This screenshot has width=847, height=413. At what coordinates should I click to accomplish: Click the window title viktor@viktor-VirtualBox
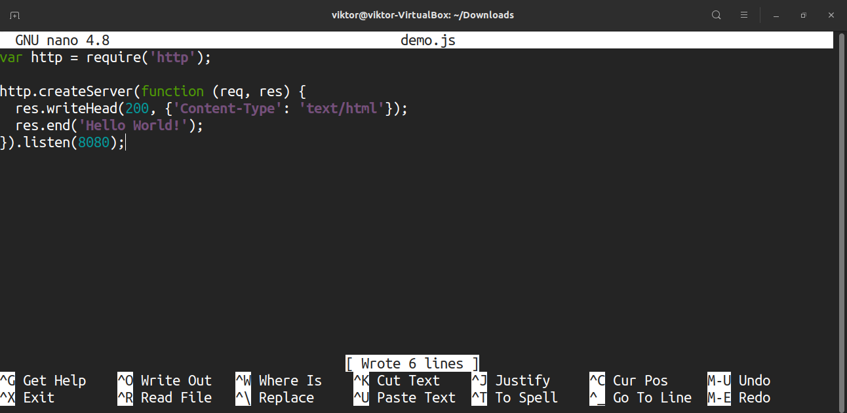click(x=423, y=15)
